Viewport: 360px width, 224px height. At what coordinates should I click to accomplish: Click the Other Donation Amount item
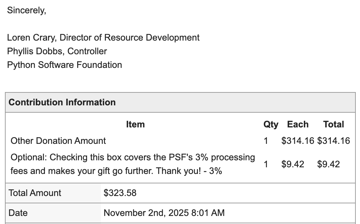tap(58, 141)
